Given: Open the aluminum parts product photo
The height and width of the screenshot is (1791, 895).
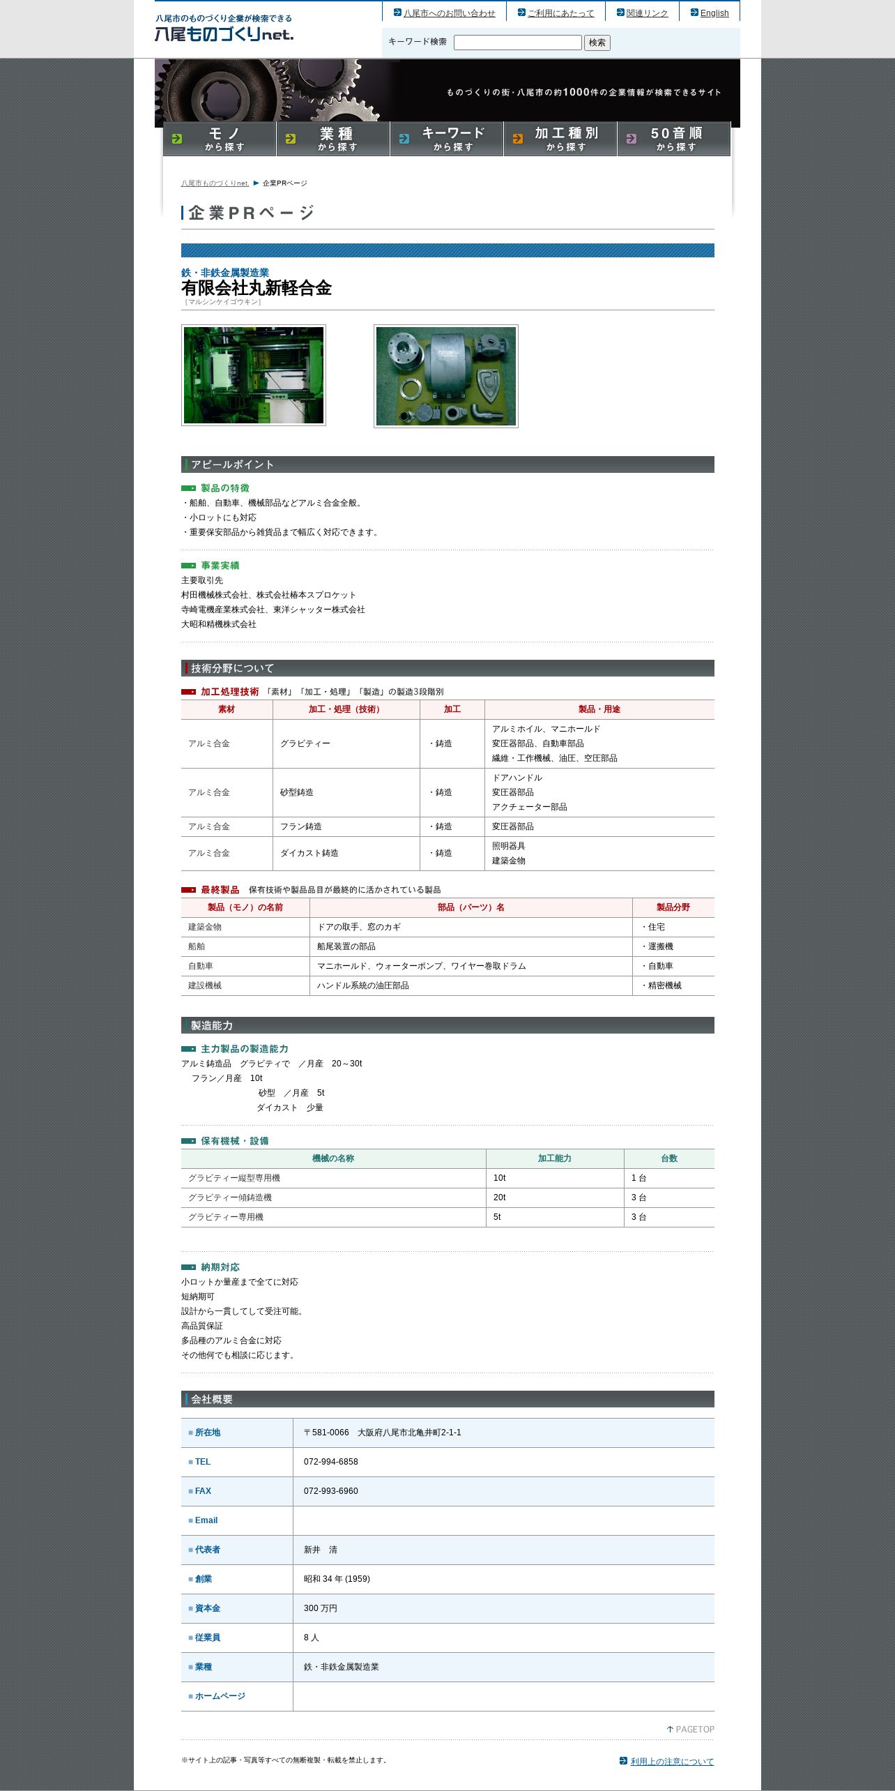Looking at the screenshot, I should point(446,376).
